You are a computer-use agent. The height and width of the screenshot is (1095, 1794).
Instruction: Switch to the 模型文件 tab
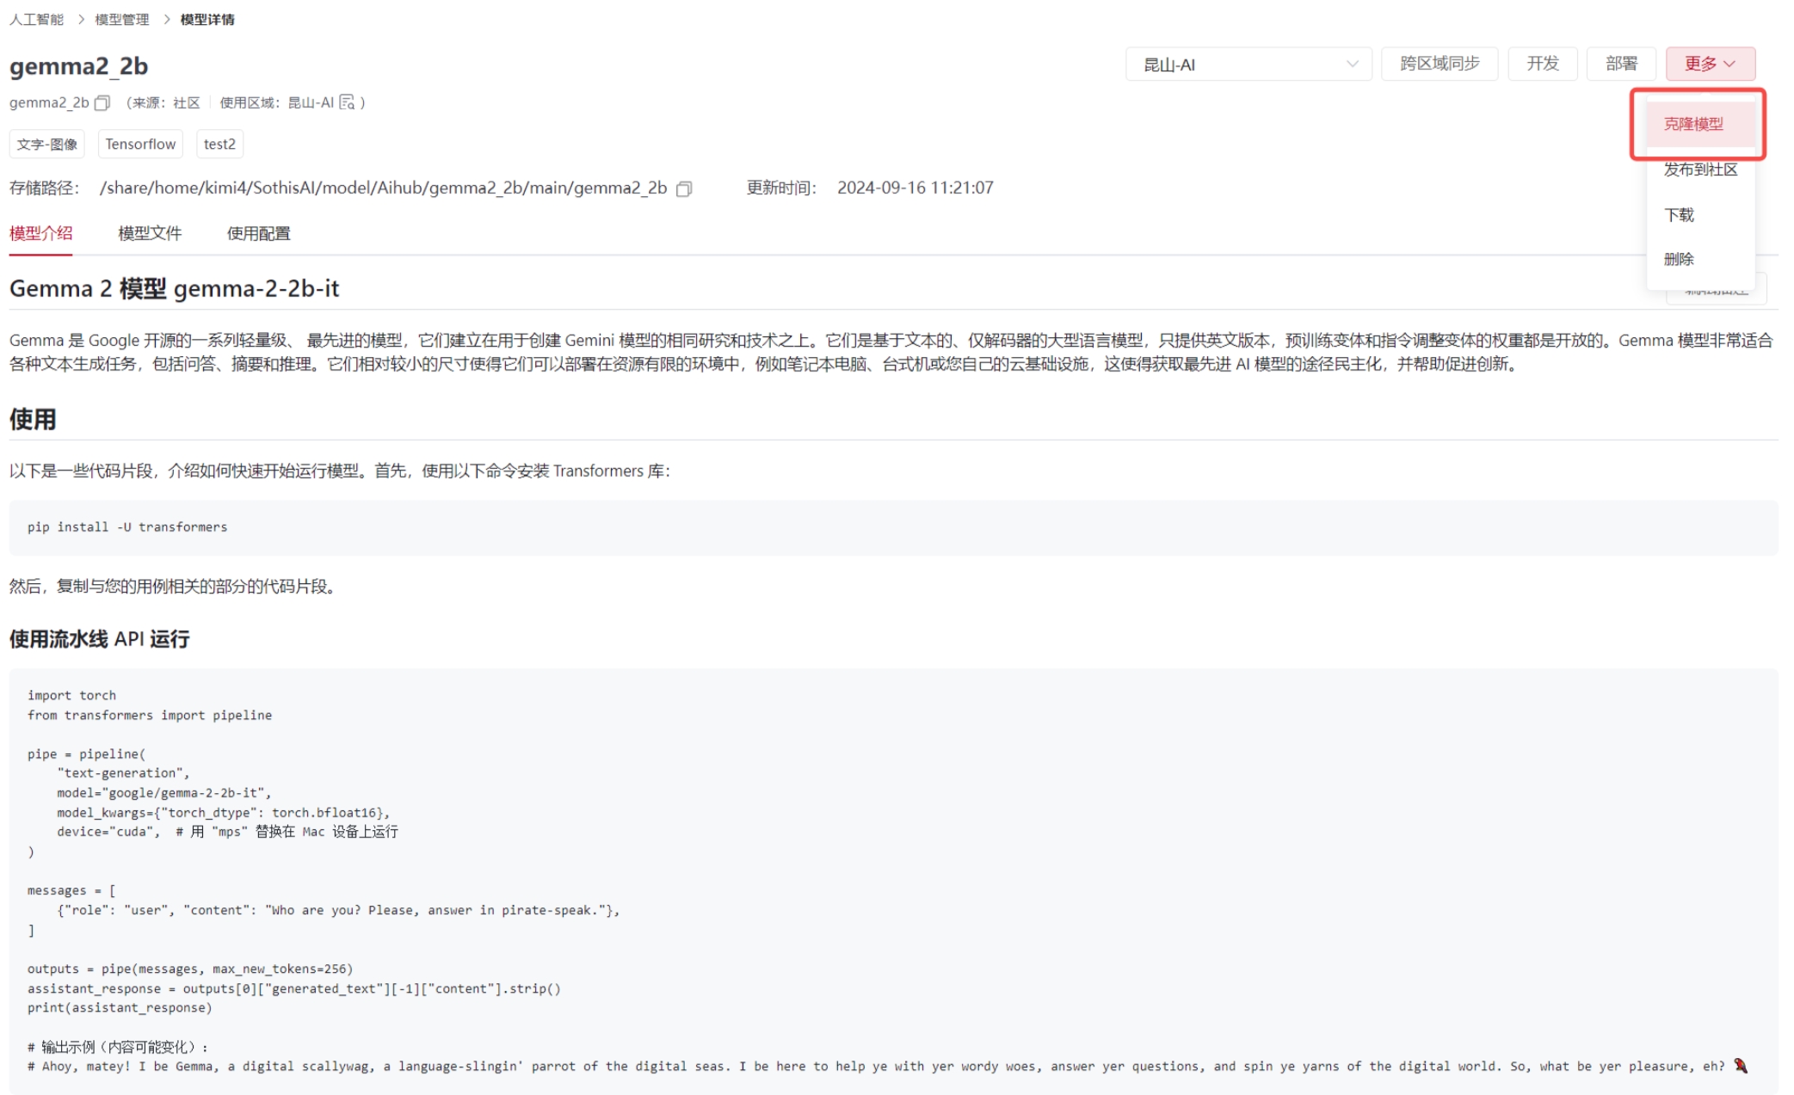tap(150, 233)
